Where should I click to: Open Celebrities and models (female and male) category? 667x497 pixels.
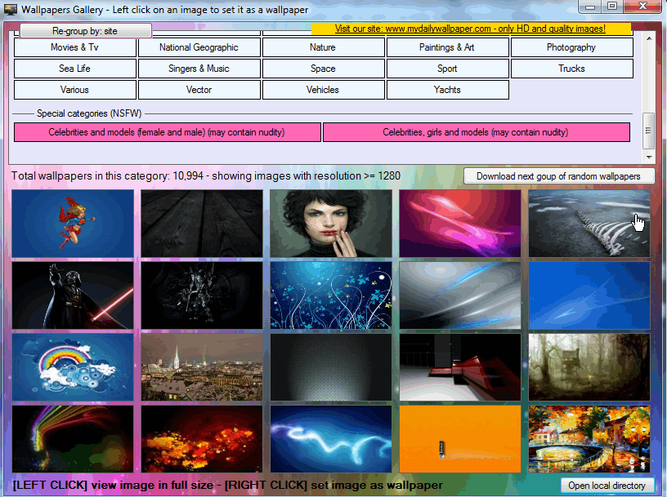click(x=168, y=132)
